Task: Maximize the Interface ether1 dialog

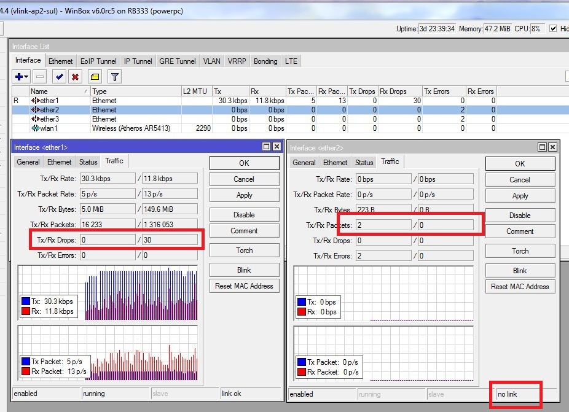Action: pyautogui.click(x=266, y=147)
